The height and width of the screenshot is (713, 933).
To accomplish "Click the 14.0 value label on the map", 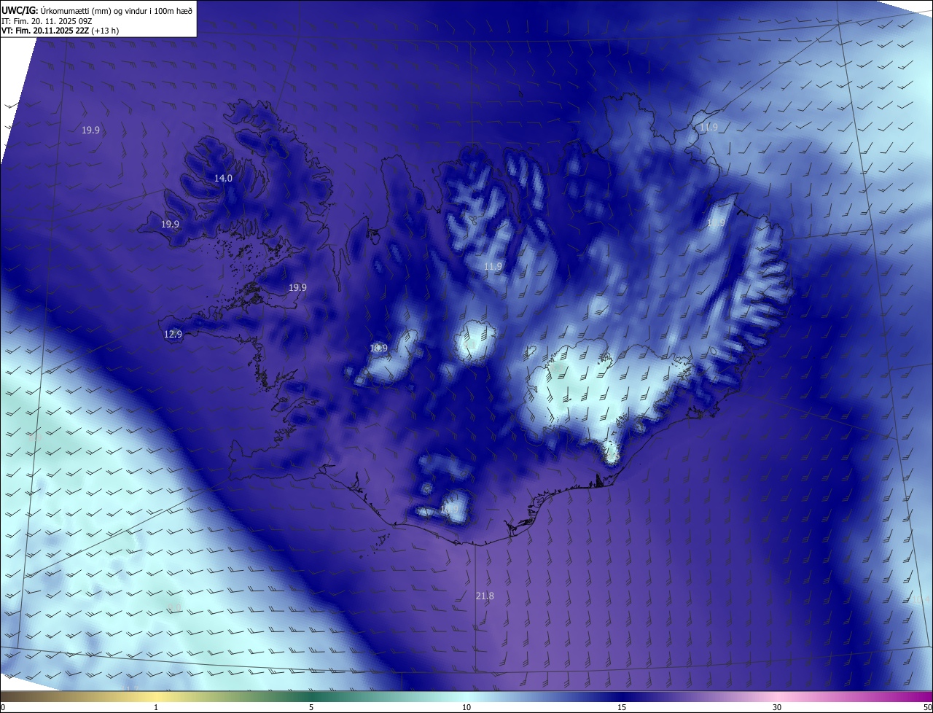I will coord(223,179).
